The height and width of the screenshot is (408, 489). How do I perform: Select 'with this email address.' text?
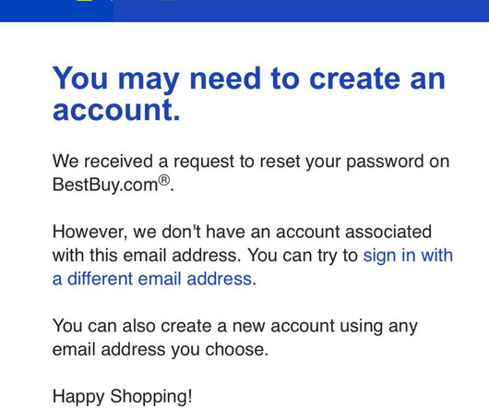click(147, 256)
